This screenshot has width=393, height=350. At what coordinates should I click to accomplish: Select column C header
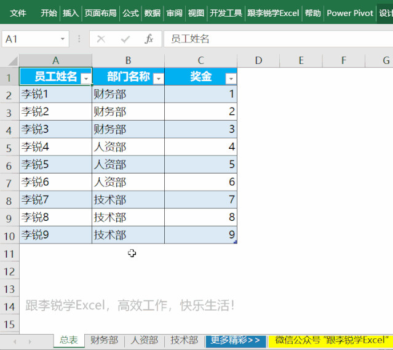point(200,60)
